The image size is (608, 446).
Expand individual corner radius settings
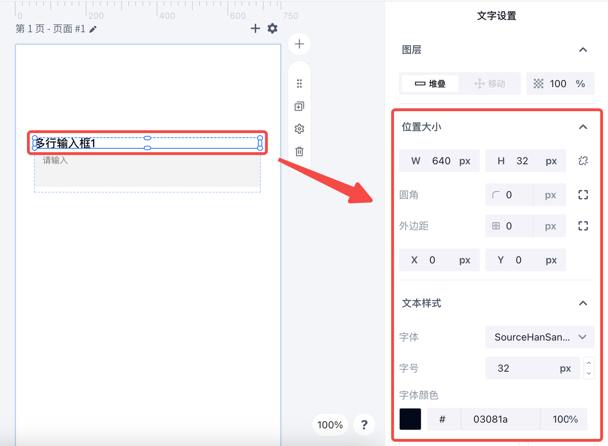pyautogui.click(x=583, y=195)
